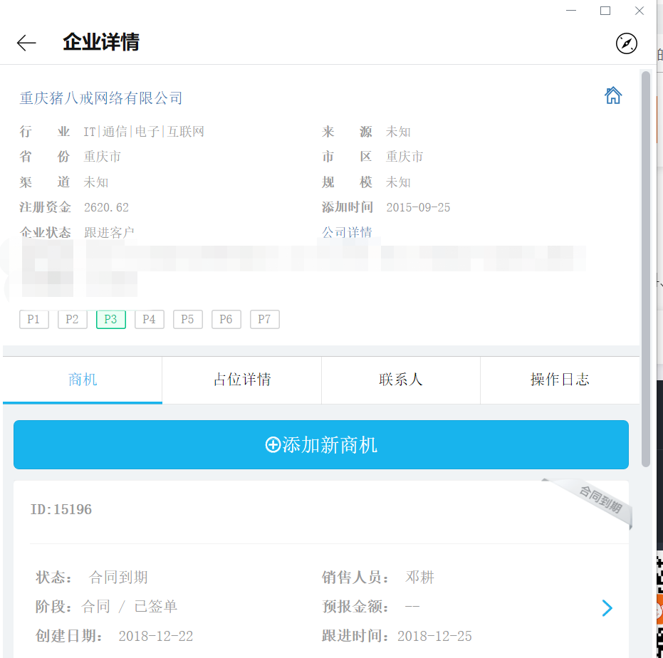663x658 pixels.
Task: Select the P6 priority tag
Action: coord(226,319)
